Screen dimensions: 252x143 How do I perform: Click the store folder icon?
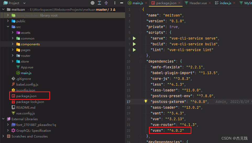tap(18, 62)
